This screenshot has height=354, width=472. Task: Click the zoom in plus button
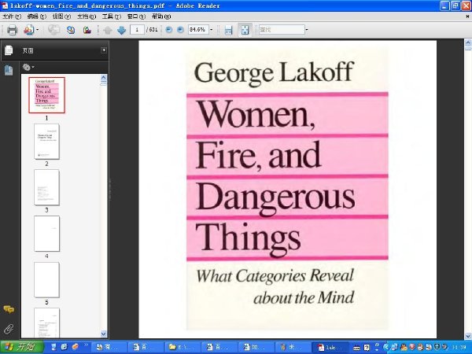180,30
